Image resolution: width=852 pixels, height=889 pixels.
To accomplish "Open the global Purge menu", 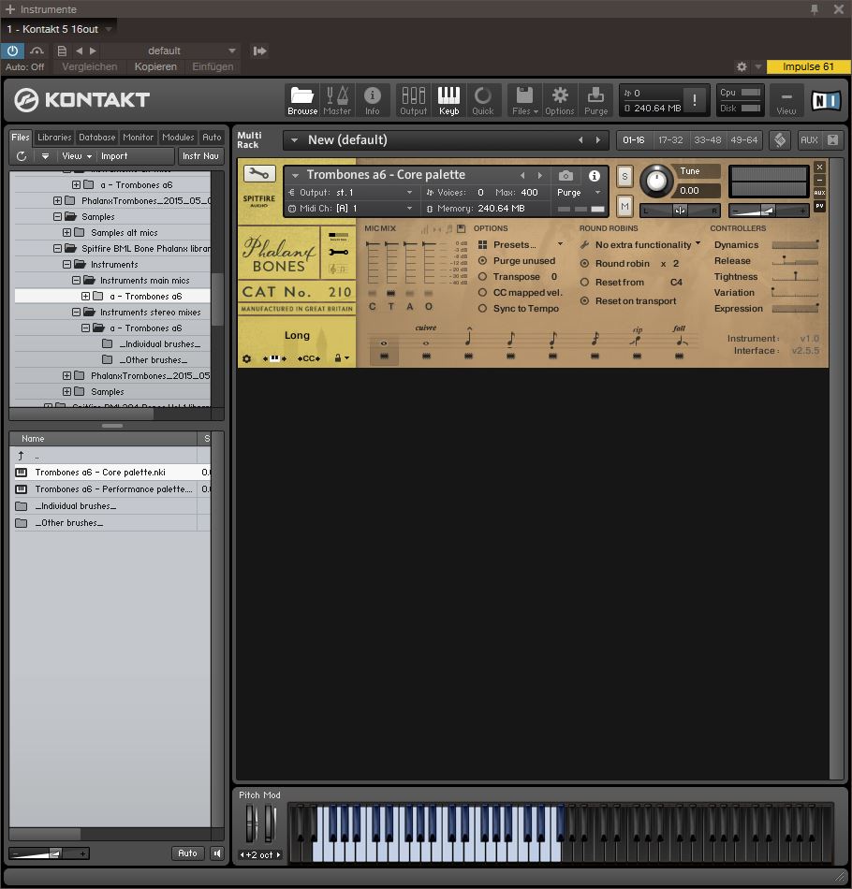I will coord(595,100).
